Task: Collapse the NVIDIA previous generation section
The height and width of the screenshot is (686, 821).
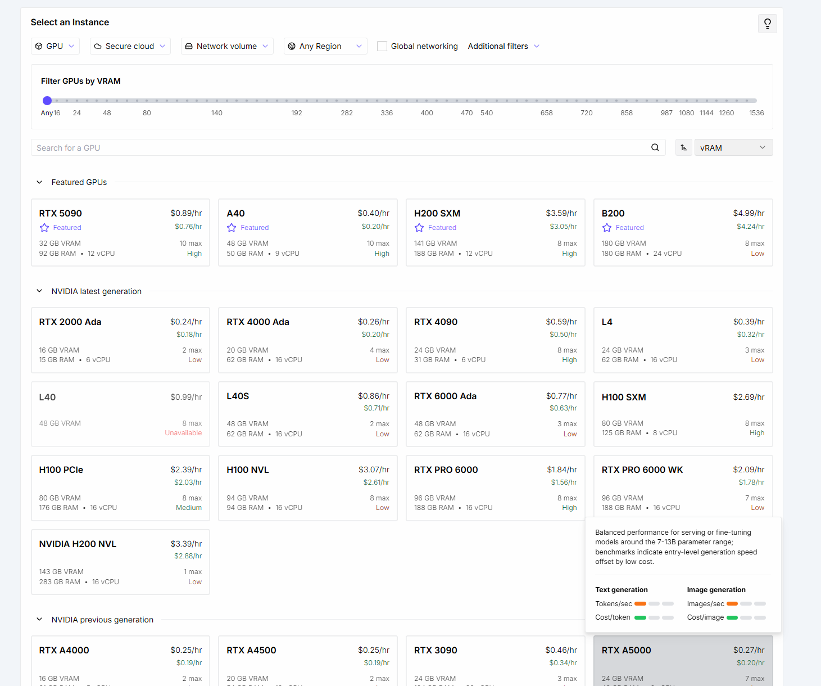Action: [39, 620]
